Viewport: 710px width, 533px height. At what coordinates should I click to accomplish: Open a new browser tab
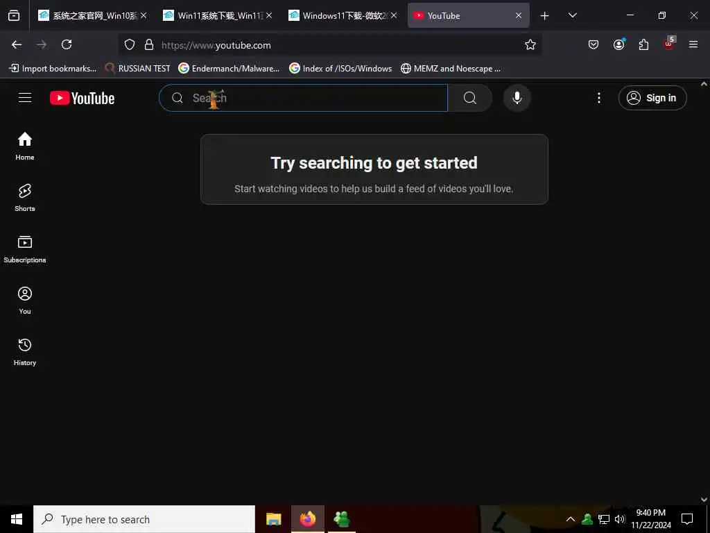pyautogui.click(x=545, y=16)
